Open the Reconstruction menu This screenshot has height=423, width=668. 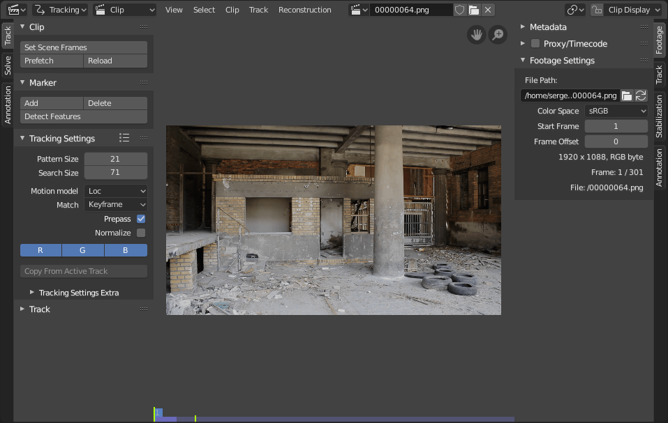point(304,10)
